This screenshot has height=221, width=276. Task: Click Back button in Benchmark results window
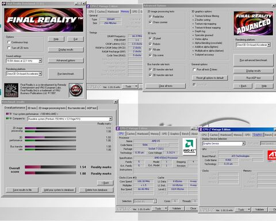point(105,183)
